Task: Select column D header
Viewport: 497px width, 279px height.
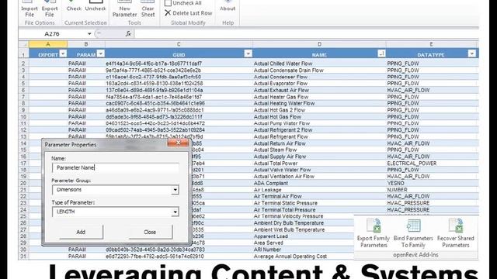Action: (x=319, y=44)
